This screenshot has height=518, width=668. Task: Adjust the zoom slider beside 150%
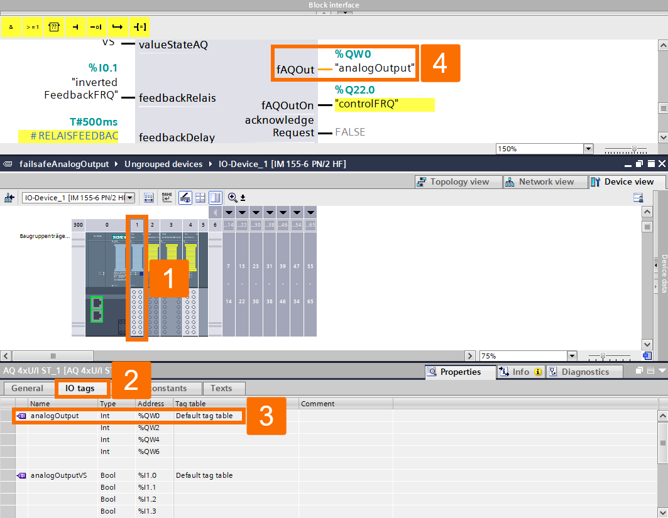pos(635,149)
